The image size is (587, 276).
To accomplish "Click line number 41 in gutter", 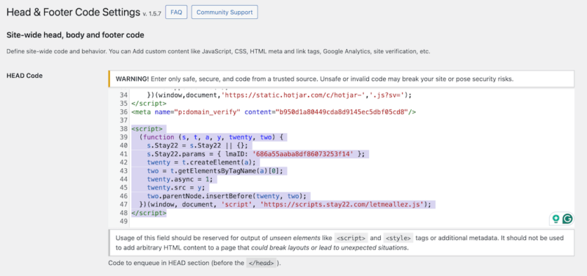I will tap(123, 154).
